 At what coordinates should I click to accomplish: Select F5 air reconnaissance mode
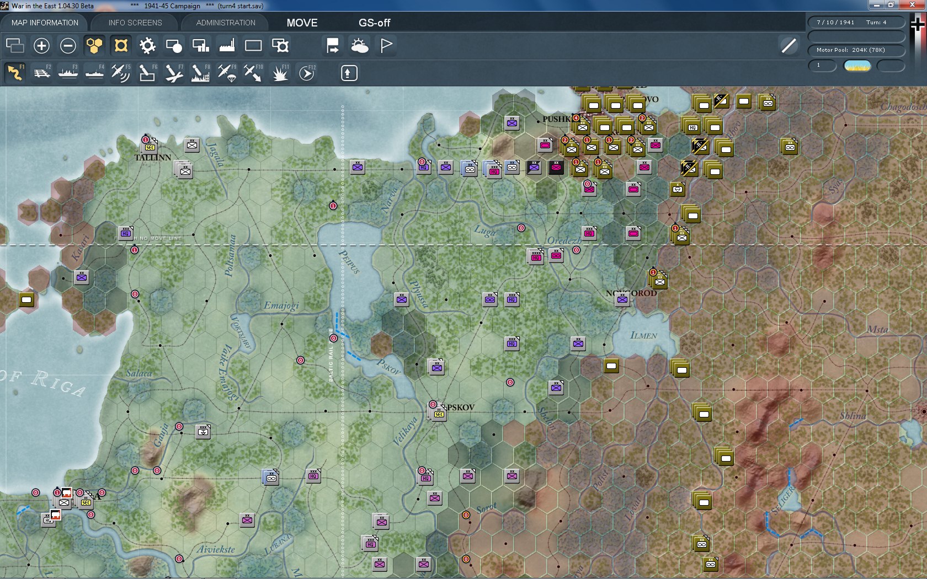tap(121, 73)
